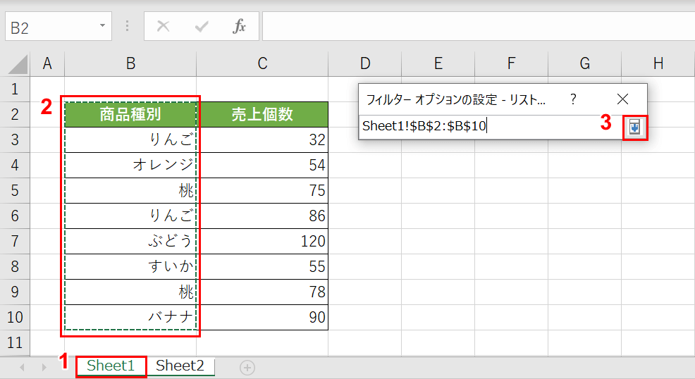Screen dimensions: 695x379
Task: Click the Select All corner triangle
Action: click(18, 64)
